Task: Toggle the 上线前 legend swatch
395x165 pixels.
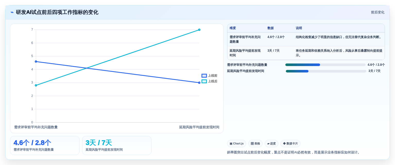Action: 204,76
